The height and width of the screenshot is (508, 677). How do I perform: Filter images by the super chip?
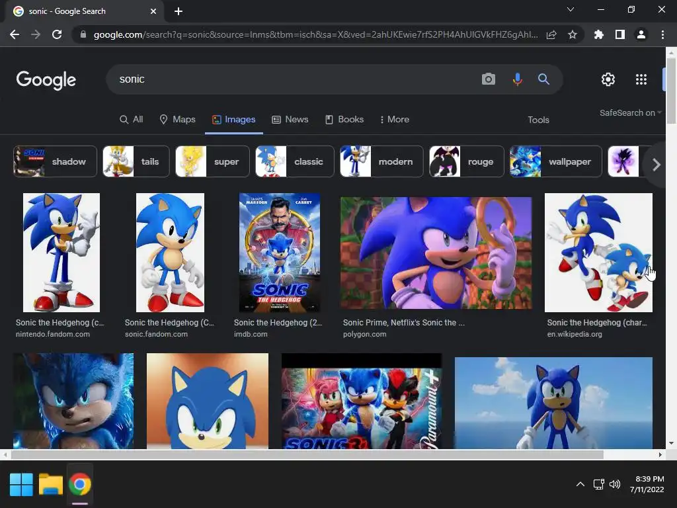212,161
